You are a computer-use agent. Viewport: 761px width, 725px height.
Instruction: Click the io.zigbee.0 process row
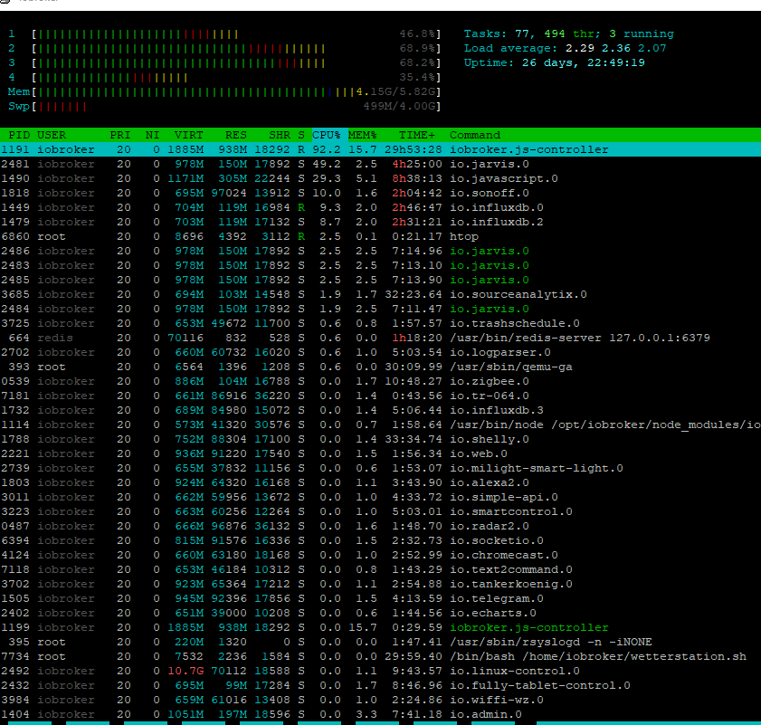click(x=380, y=381)
